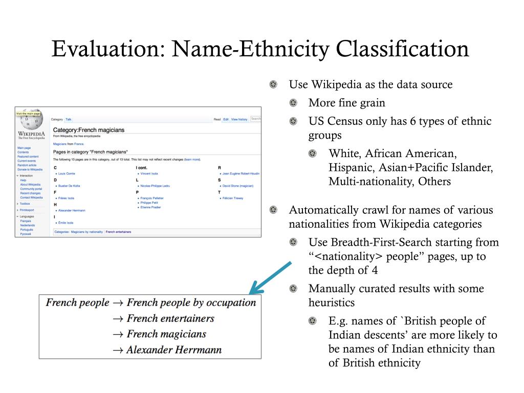Click the Category:French magicians heading
This screenshot has height=393, width=524.
(x=89, y=130)
